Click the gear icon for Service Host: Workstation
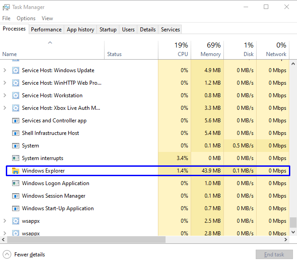This screenshot has width=297, height=264. [16, 95]
